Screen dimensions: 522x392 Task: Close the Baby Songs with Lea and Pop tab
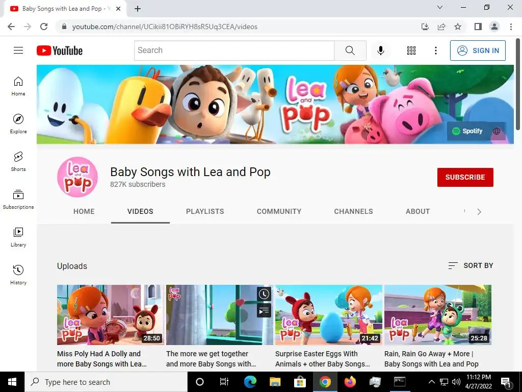coord(118,9)
